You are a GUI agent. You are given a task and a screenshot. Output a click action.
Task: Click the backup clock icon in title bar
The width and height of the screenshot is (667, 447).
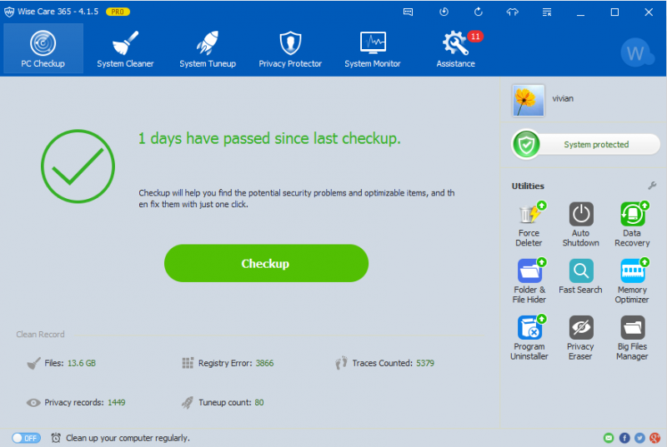tap(444, 12)
